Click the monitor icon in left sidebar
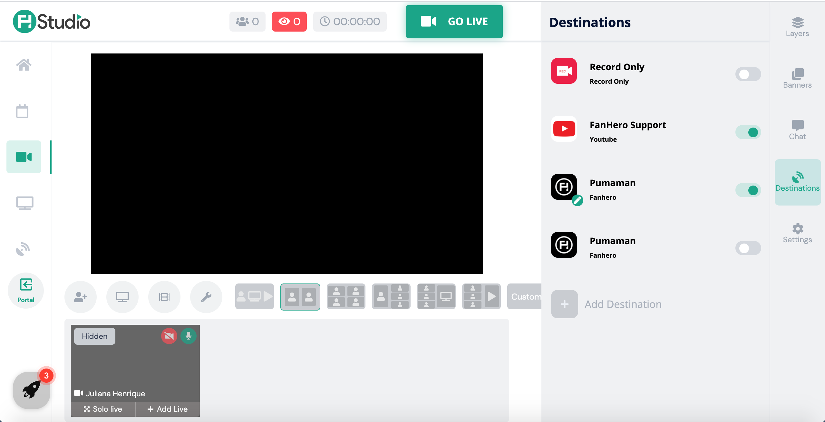This screenshot has width=825, height=422. click(x=24, y=203)
